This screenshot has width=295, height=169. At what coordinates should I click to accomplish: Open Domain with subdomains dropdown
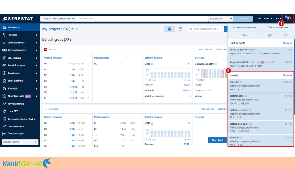[x=58, y=18]
